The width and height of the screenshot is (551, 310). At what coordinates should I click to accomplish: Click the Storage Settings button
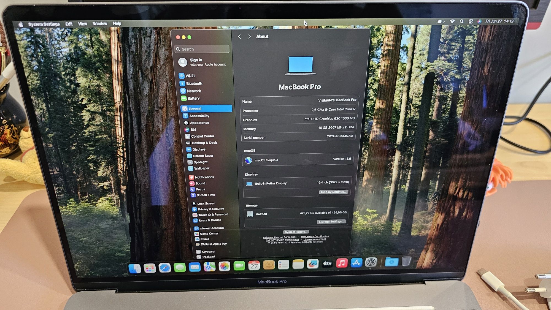coord(331,222)
